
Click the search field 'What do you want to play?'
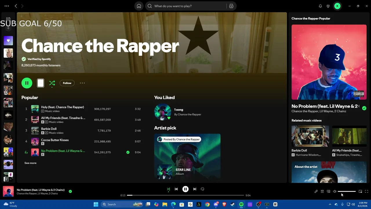(185, 6)
